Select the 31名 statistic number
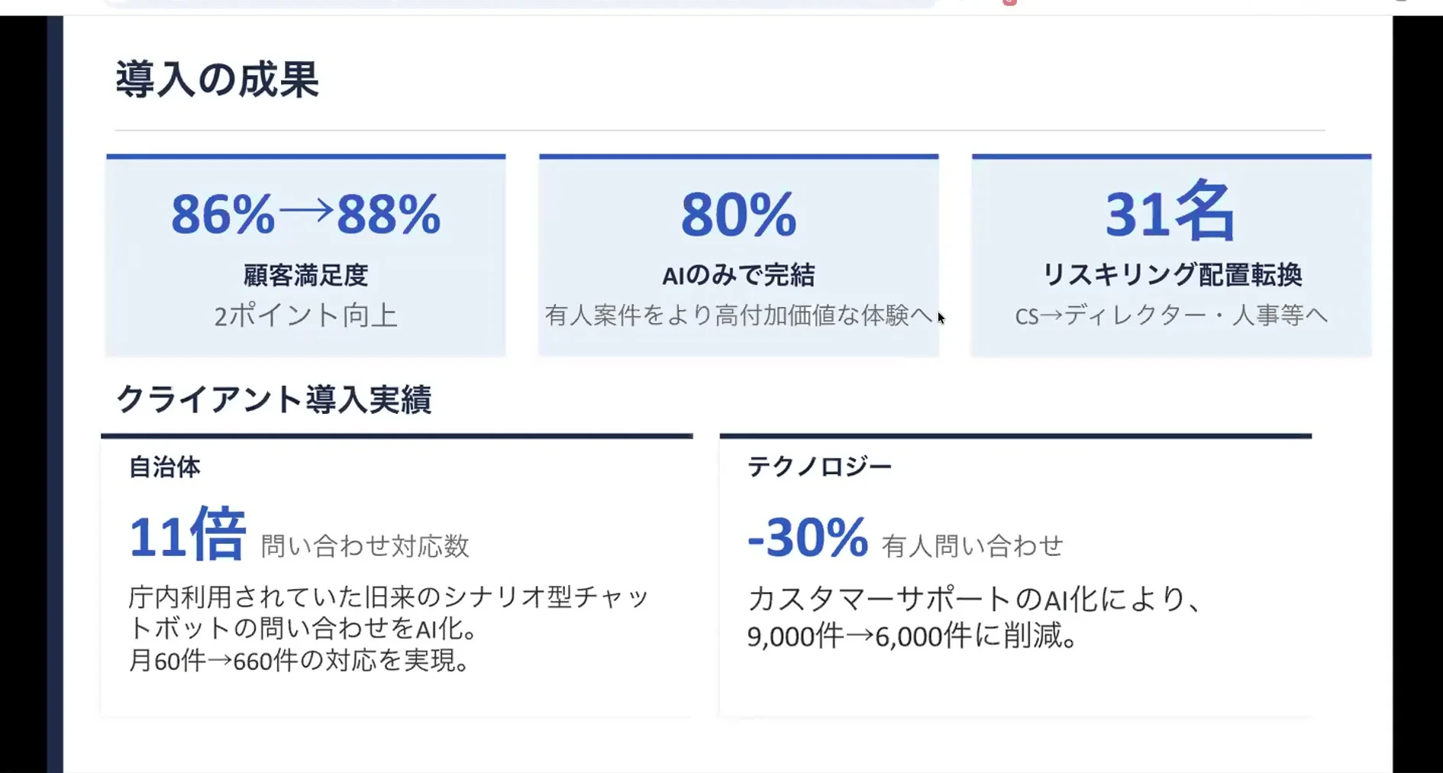 coord(1170,212)
